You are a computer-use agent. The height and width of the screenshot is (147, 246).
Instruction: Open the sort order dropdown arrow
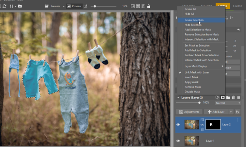tap(15, 6)
